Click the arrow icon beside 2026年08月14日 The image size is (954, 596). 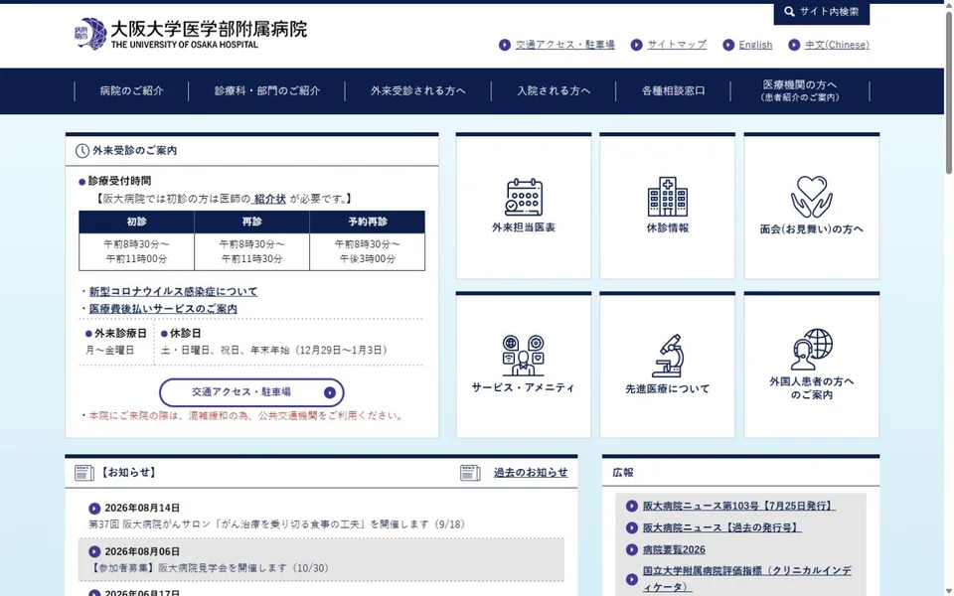(94, 509)
